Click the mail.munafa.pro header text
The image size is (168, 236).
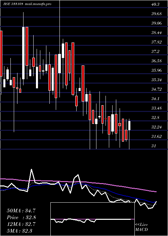pyautogui.click(x=38, y=4)
